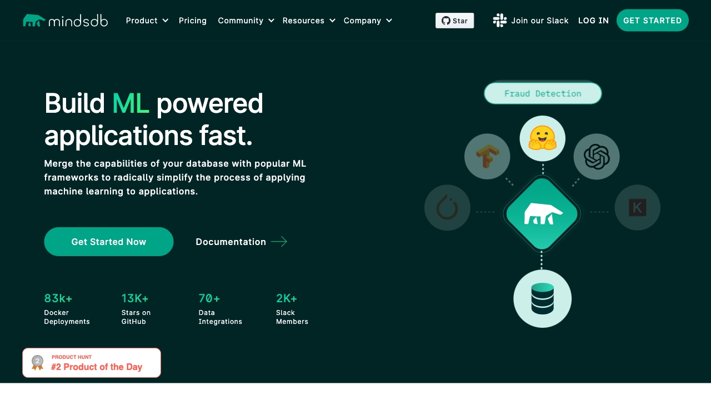The image size is (711, 400).
Task: Click the MindsDB bear logo
Action: tap(33, 20)
